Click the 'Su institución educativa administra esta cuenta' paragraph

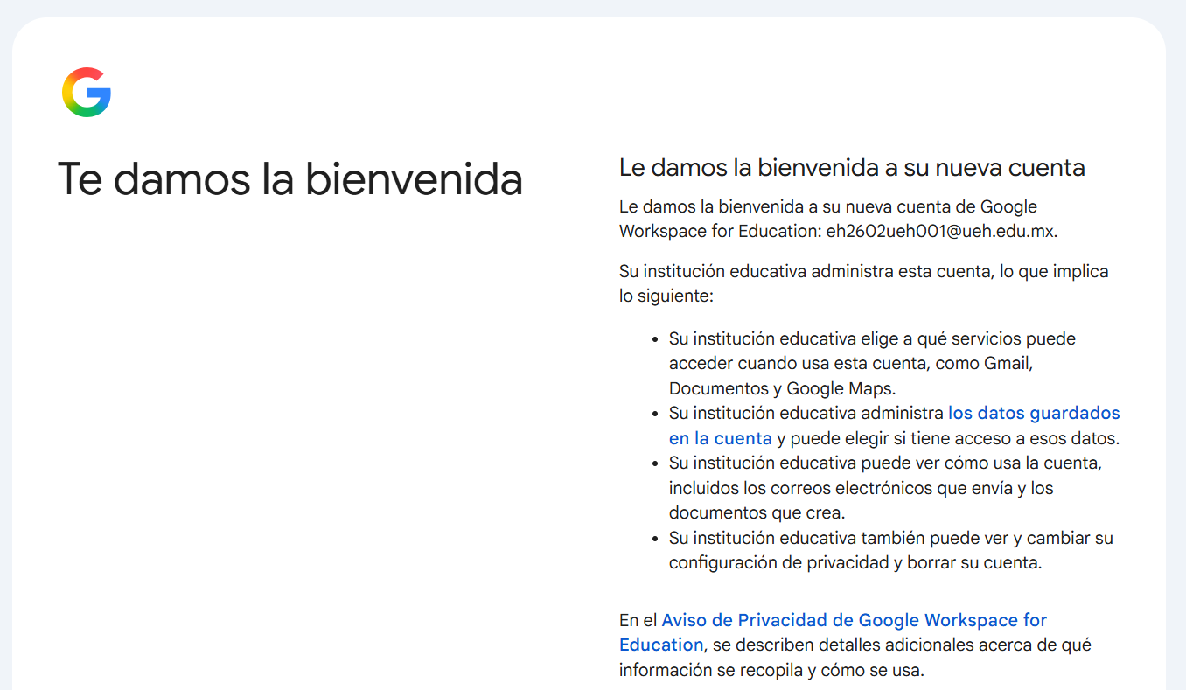864,283
